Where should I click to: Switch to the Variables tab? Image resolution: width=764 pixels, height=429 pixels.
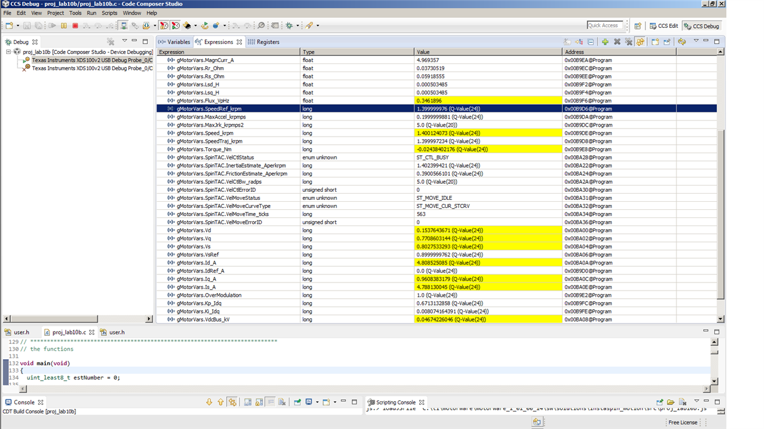click(175, 42)
